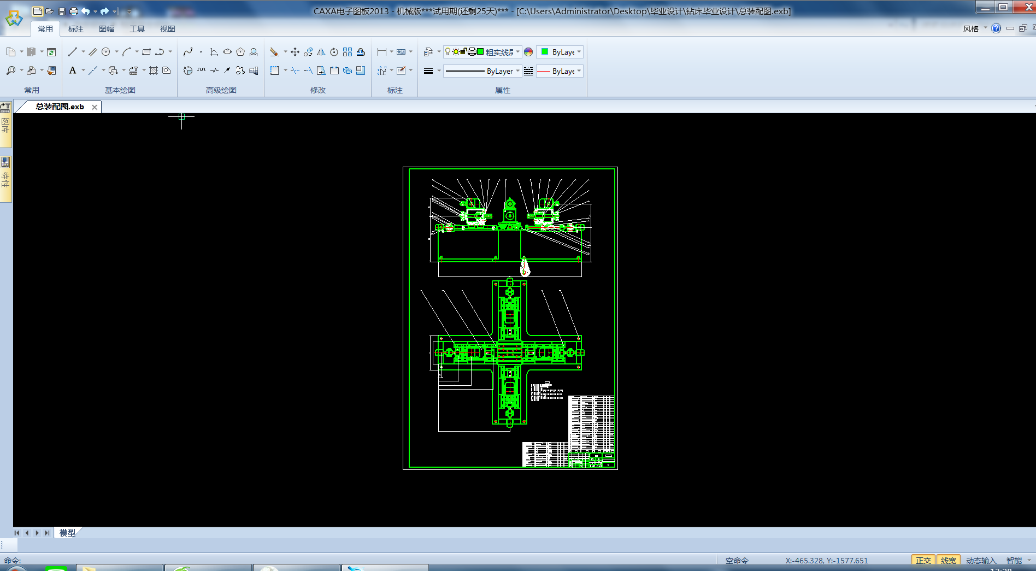Toggle 线宽 line width display
The image size is (1036, 571).
pos(948,560)
